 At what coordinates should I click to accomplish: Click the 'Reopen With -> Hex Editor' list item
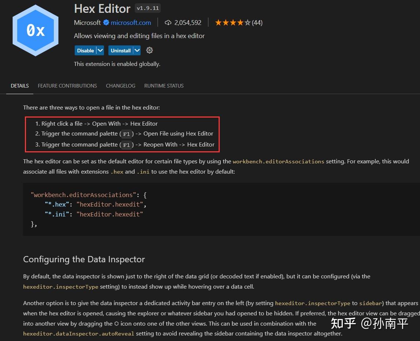coord(125,145)
